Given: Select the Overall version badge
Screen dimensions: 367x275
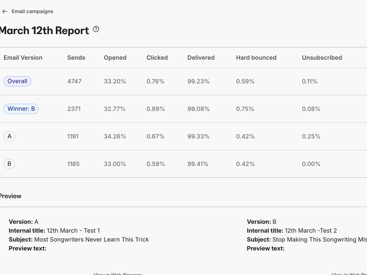Looking at the screenshot, I should click(17, 81).
